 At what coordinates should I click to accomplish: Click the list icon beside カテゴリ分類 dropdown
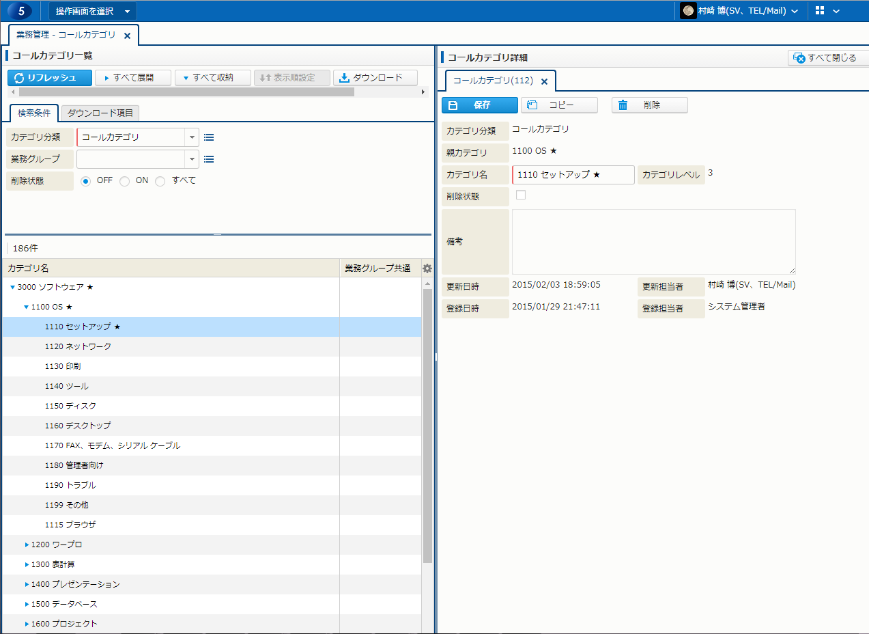pos(209,137)
